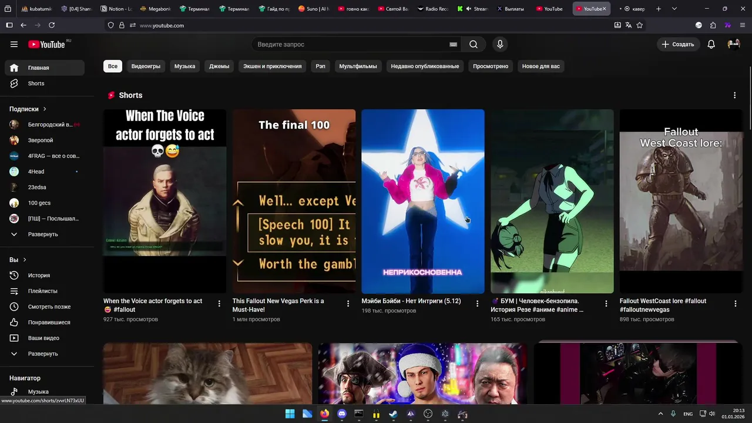Reload the page
The width and height of the screenshot is (752, 423).
pos(52,25)
